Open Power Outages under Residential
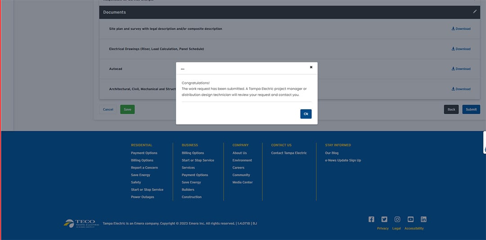The height and width of the screenshot is (240, 486). click(x=142, y=197)
